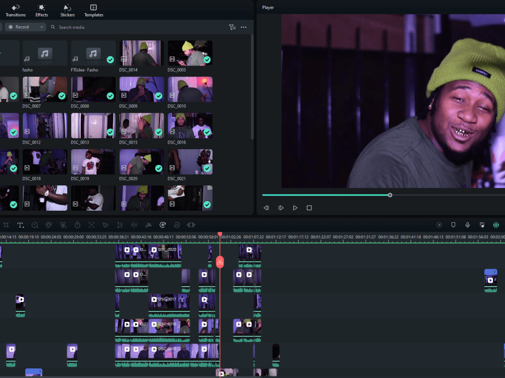Switch to the Templates tab
505x378 pixels.
[x=94, y=11]
